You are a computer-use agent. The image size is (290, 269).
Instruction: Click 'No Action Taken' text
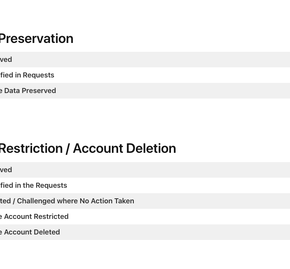107,201
